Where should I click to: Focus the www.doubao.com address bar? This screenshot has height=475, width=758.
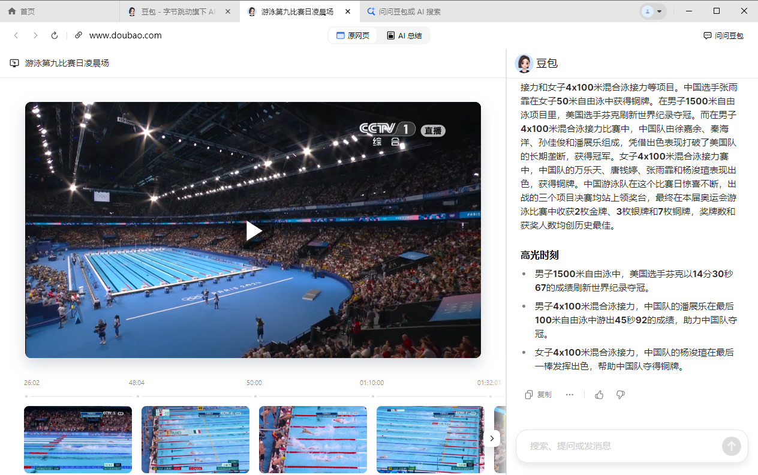[x=125, y=35]
